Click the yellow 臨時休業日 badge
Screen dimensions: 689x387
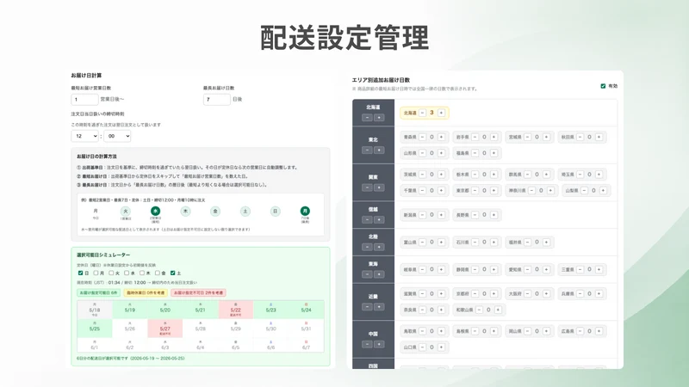tap(146, 292)
